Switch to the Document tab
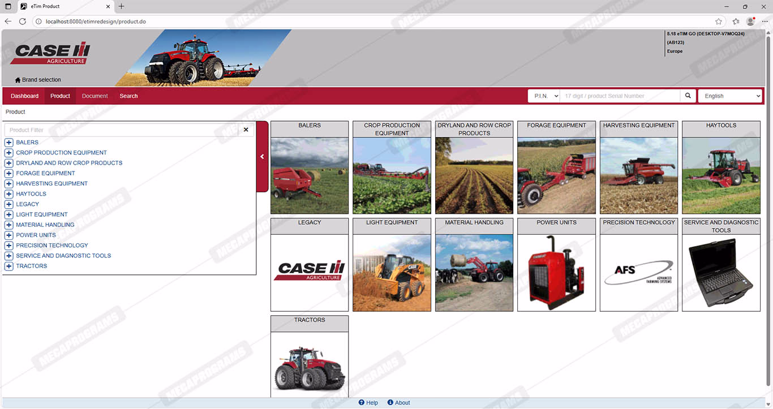Image resolution: width=773 pixels, height=409 pixels. point(95,96)
